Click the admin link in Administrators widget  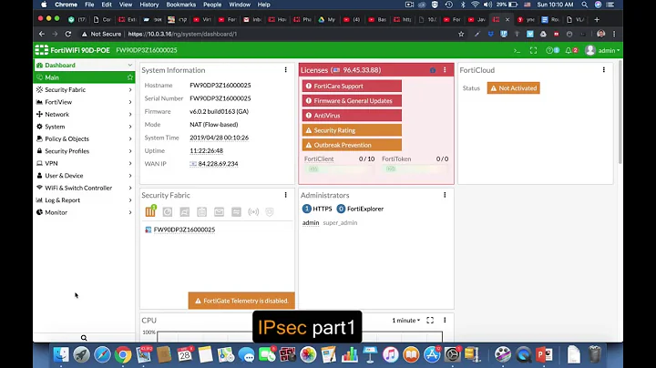click(311, 223)
